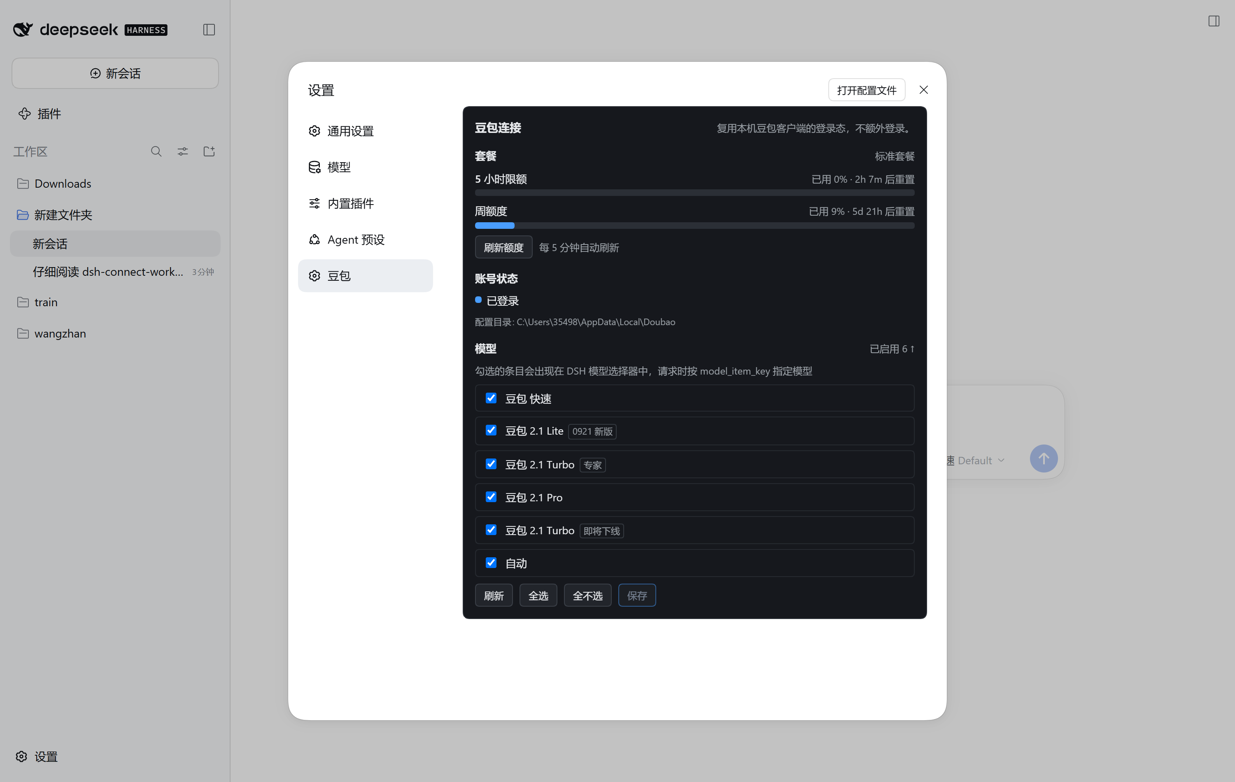Viewport: 1235px width, 782px height.
Task: Close the 设置 dialog
Action: click(924, 90)
